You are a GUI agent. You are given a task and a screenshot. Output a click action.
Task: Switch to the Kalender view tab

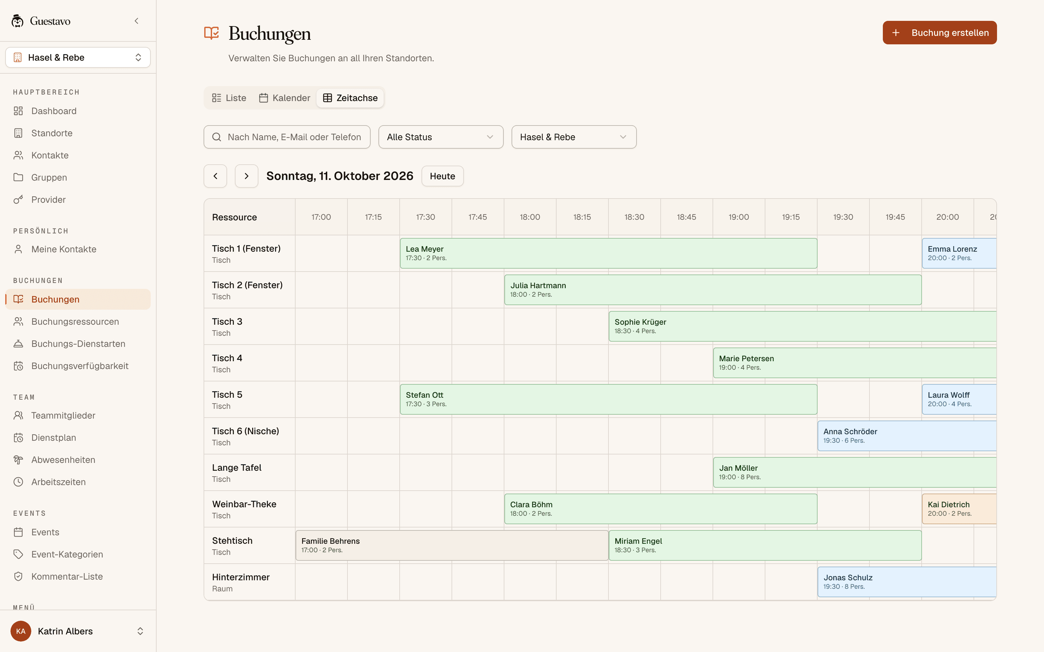pos(285,98)
